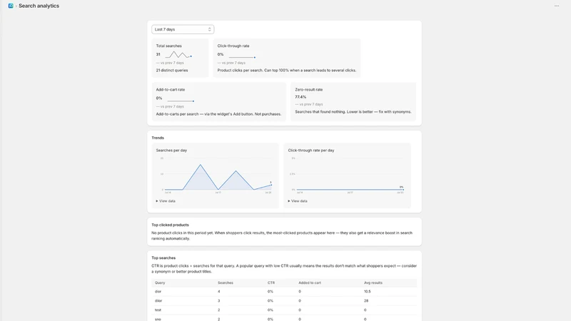The image size is (571, 321).
Task: Click the Add-to-cart rate sparkline
Action: [x=181, y=101]
